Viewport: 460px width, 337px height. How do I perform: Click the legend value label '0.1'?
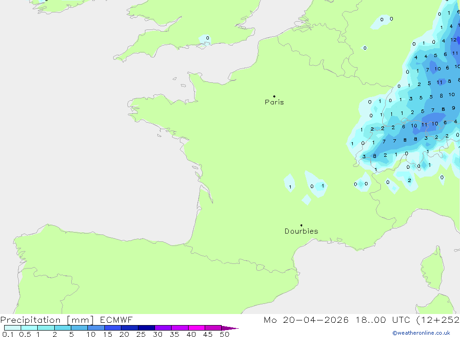click(x=8, y=334)
